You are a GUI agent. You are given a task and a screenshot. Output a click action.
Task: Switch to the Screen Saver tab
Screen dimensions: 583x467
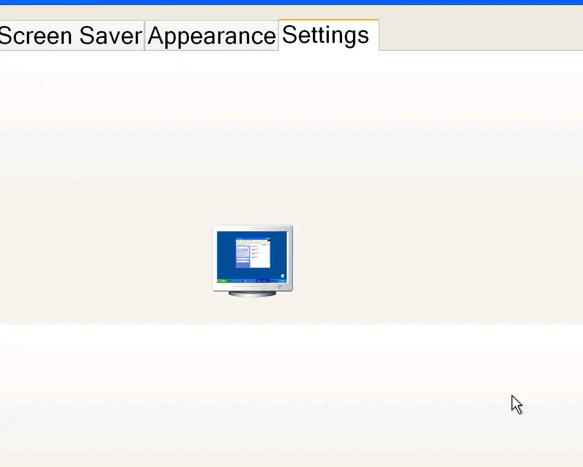tap(72, 36)
